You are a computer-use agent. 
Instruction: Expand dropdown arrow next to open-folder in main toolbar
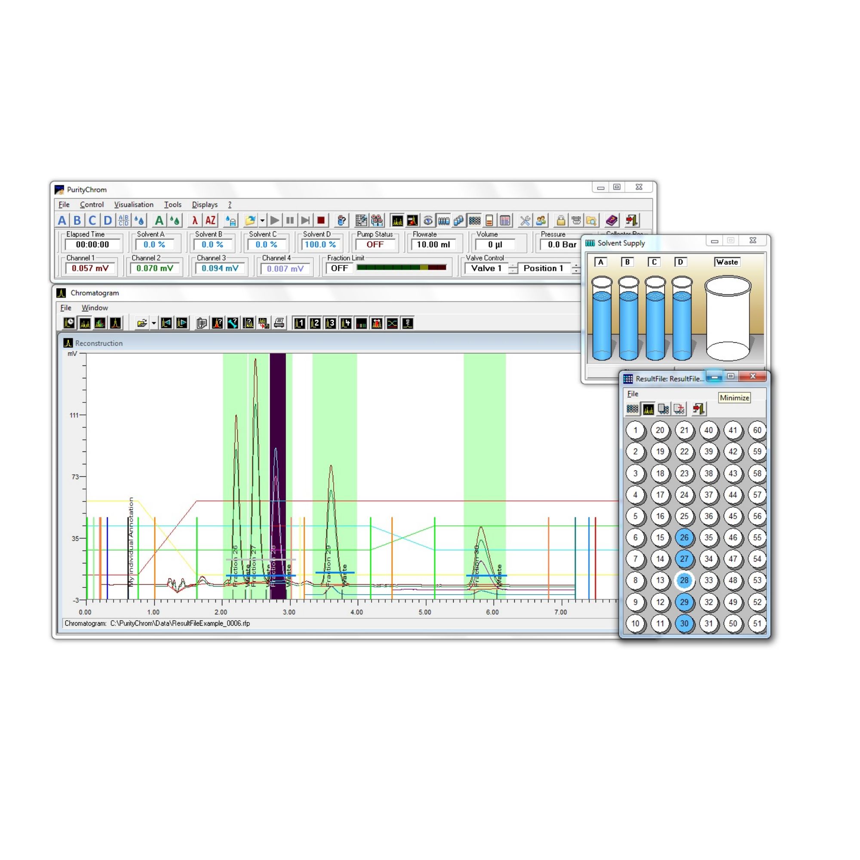tap(262, 220)
